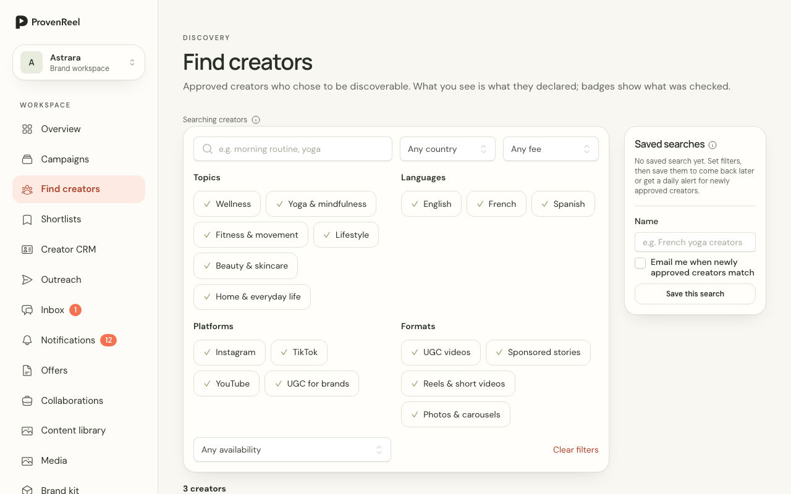The width and height of the screenshot is (791, 494).
Task: Click the Collaborations icon in sidebar
Action: 27,401
